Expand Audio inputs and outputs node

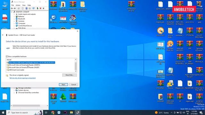(14, 14)
